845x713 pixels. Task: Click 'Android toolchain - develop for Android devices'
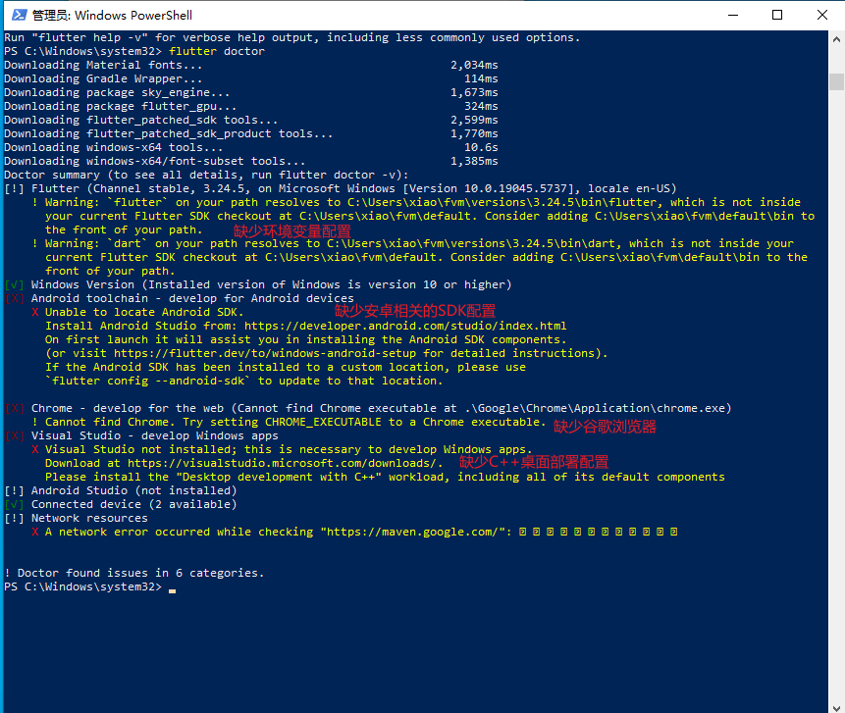tap(192, 298)
